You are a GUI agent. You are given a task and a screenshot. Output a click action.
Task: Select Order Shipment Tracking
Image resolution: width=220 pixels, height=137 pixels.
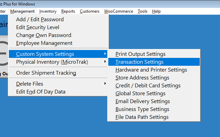(58, 73)
